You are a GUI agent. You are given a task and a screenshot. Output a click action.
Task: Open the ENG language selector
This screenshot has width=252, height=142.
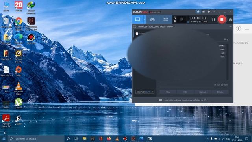tap(228, 138)
